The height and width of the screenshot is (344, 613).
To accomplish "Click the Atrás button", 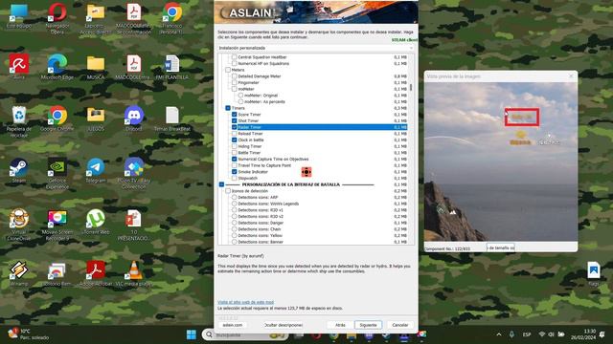I will [x=340, y=325].
